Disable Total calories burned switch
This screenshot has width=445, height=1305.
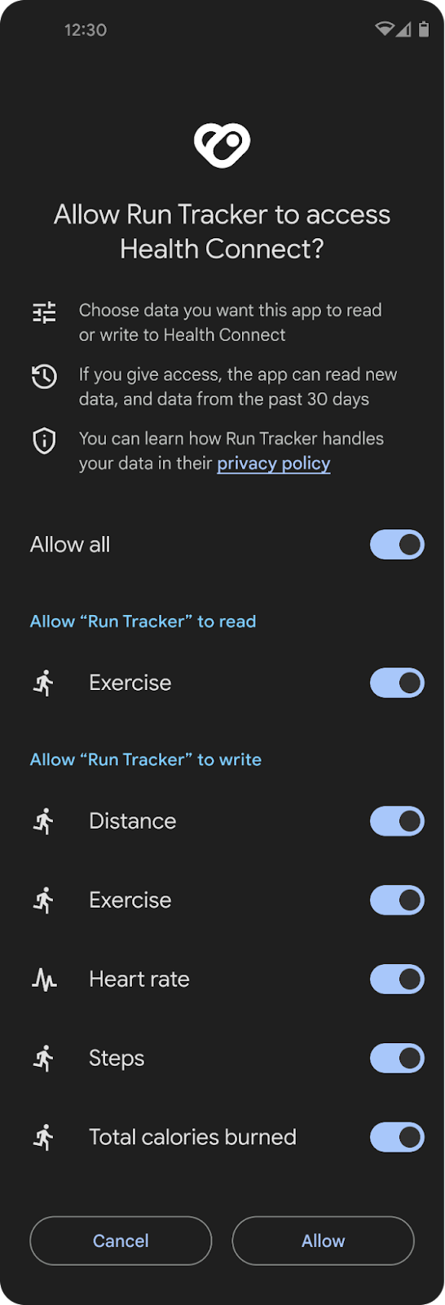pyautogui.click(x=398, y=1137)
